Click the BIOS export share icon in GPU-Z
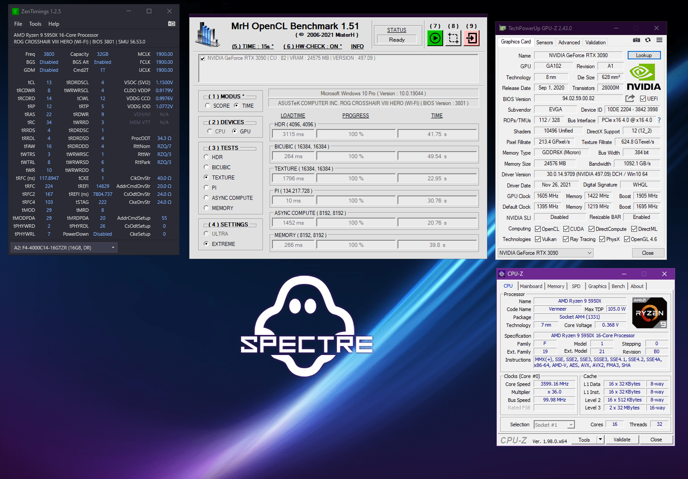Viewport: 688px width, 479px height. 630,98
